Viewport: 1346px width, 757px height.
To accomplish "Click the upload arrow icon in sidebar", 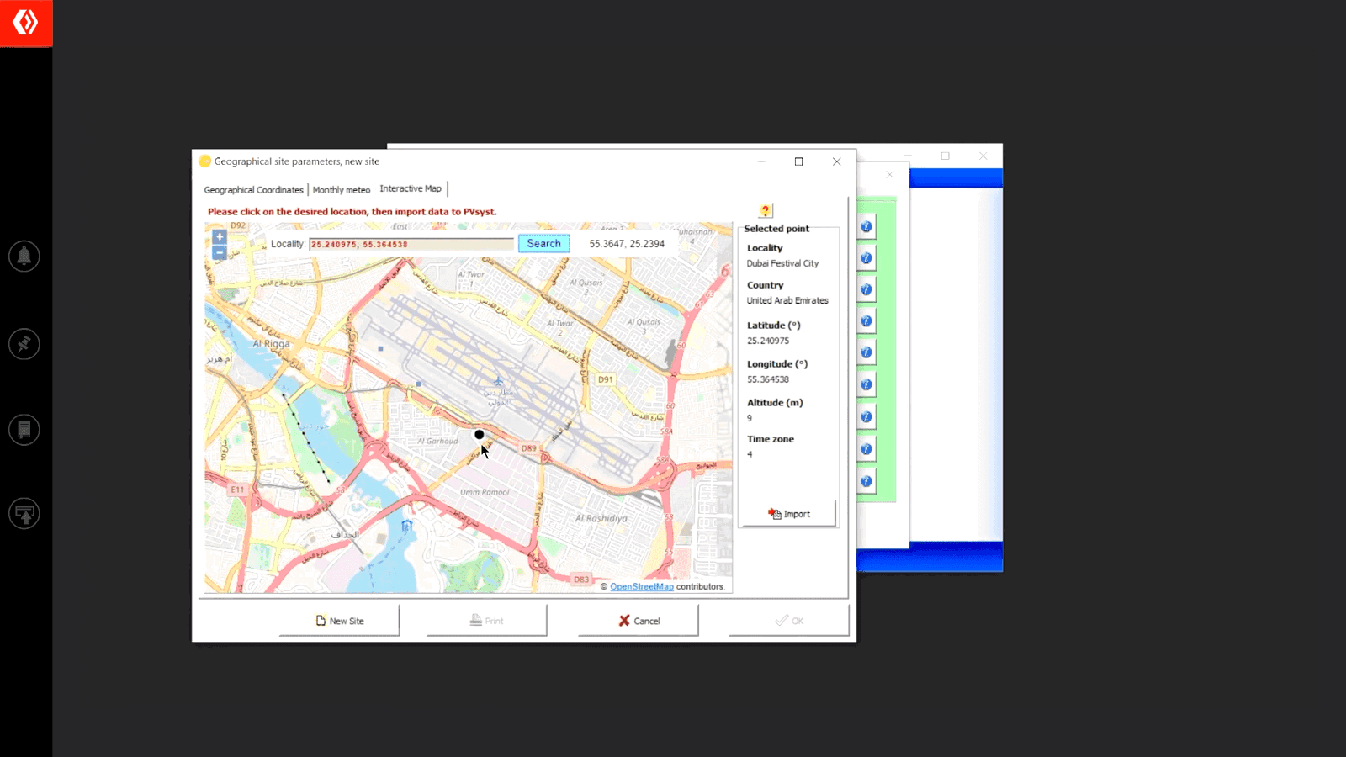I will pyautogui.click(x=24, y=513).
